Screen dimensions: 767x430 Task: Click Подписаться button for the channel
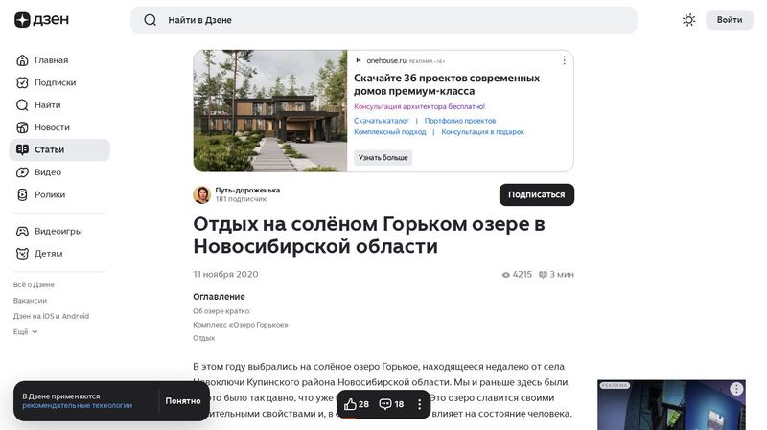click(536, 194)
